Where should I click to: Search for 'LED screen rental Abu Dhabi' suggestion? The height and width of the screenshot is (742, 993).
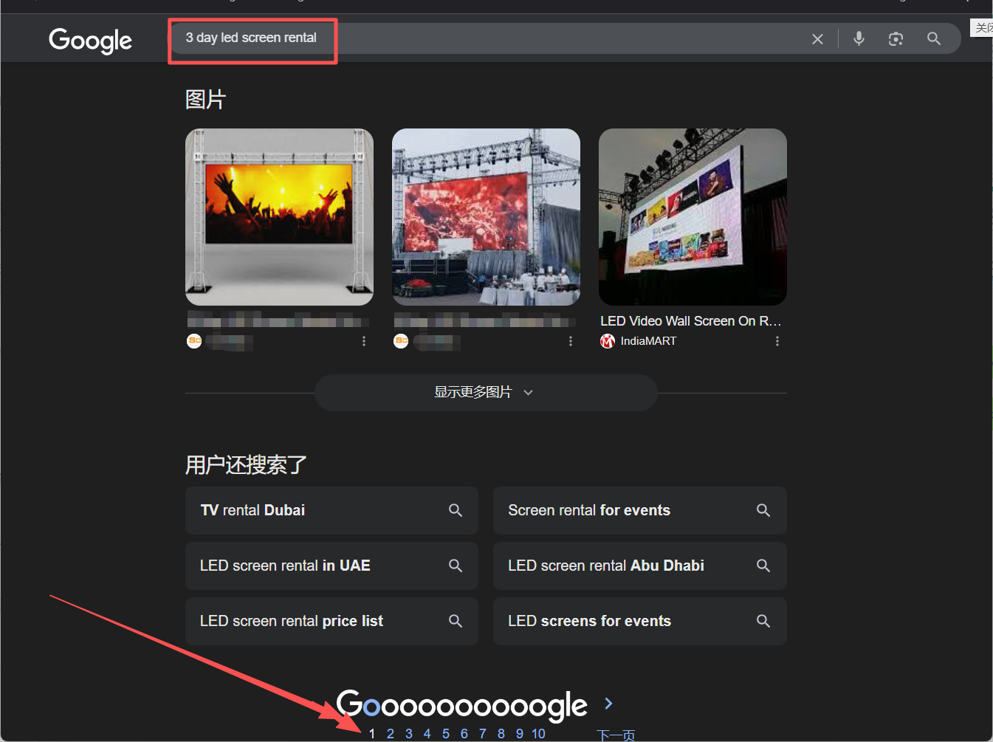639,566
